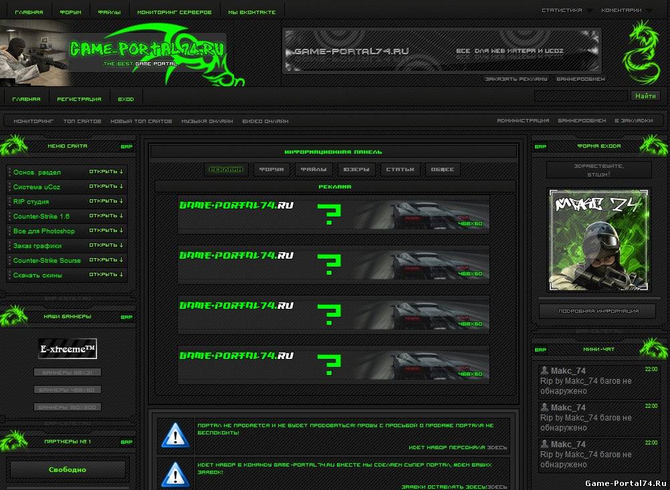The width and height of the screenshot is (670, 490).
Task: Open Новый топ сайтов link
Action: point(142,121)
